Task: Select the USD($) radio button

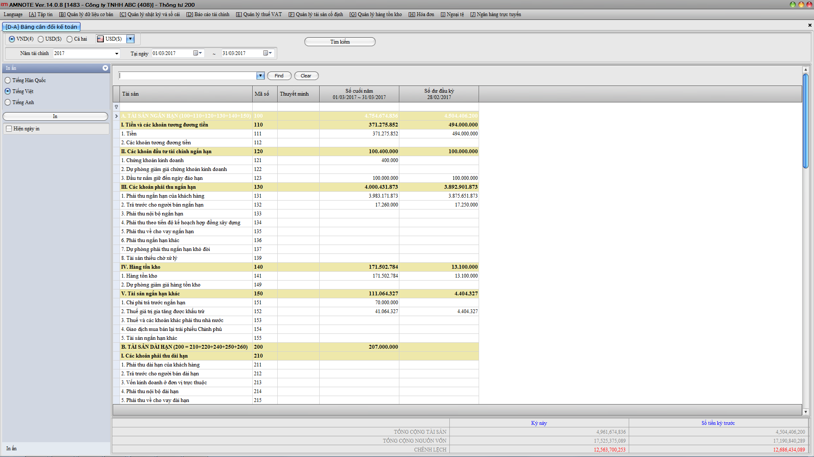Action: (41, 39)
